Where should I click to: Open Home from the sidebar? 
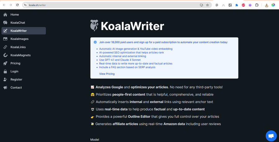(x=24, y=15)
